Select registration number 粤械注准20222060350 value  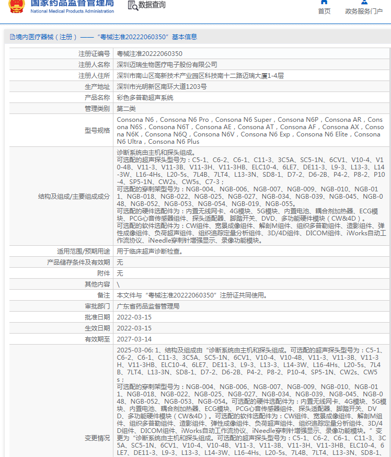(x=149, y=54)
